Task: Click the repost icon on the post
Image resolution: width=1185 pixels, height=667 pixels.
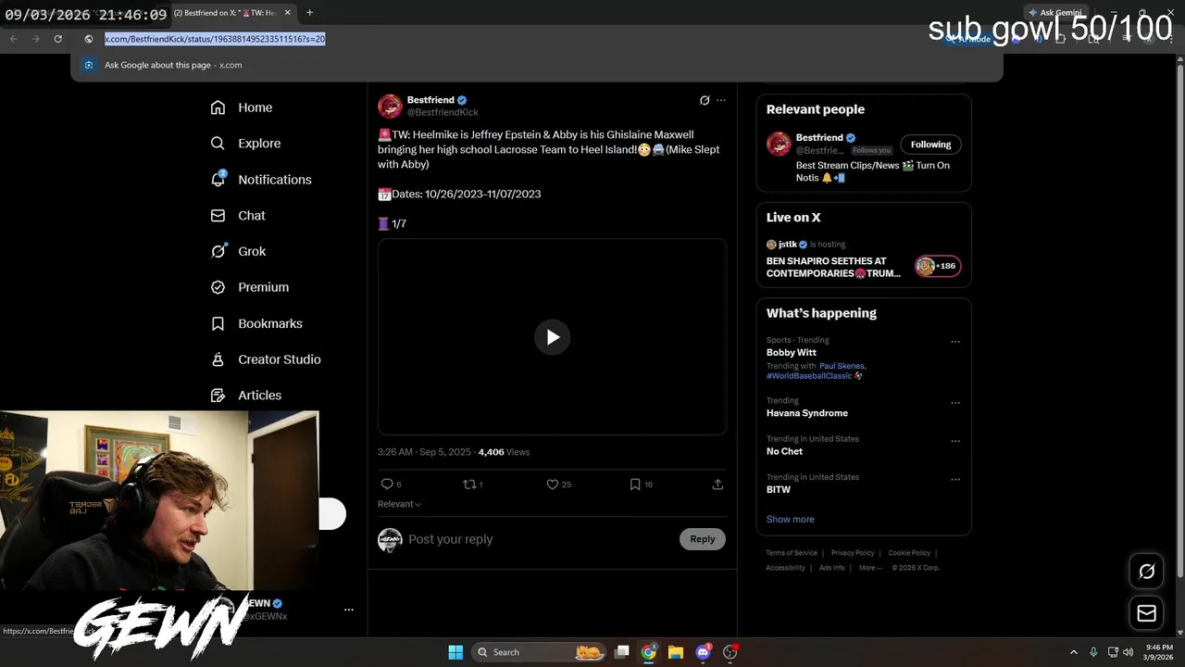Action: (x=472, y=485)
